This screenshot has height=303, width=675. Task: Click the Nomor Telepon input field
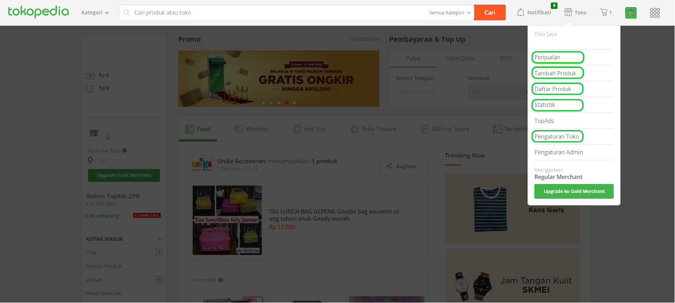click(429, 92)
